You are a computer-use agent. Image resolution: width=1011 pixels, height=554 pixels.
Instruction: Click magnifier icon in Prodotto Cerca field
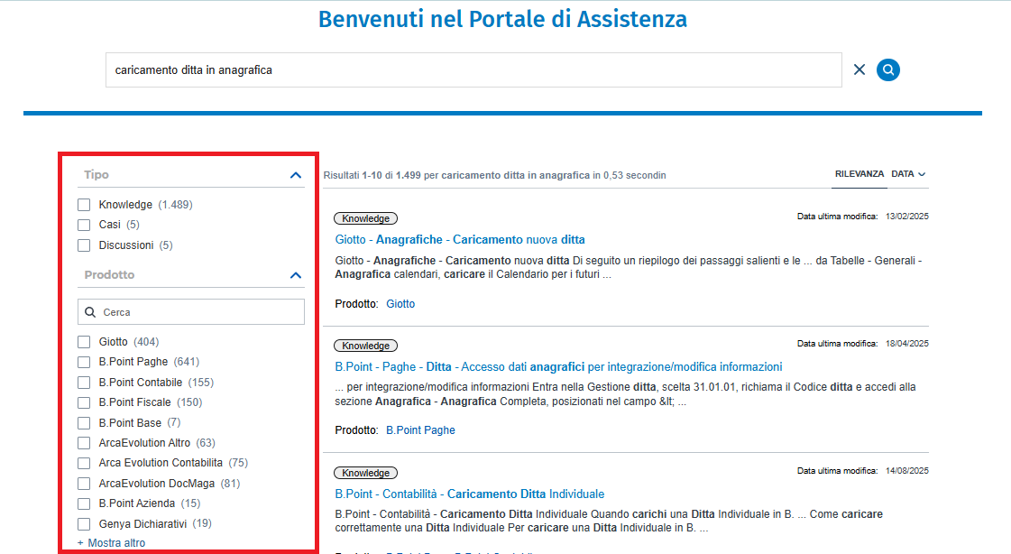(x=90, y=312)
